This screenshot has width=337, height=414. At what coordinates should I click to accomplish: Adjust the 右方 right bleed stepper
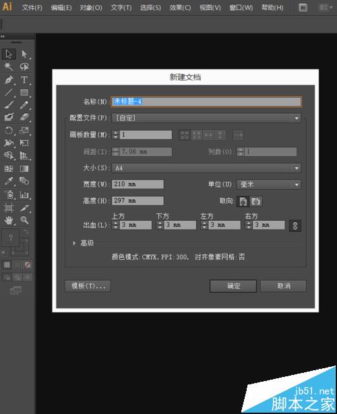coord(249,226)
